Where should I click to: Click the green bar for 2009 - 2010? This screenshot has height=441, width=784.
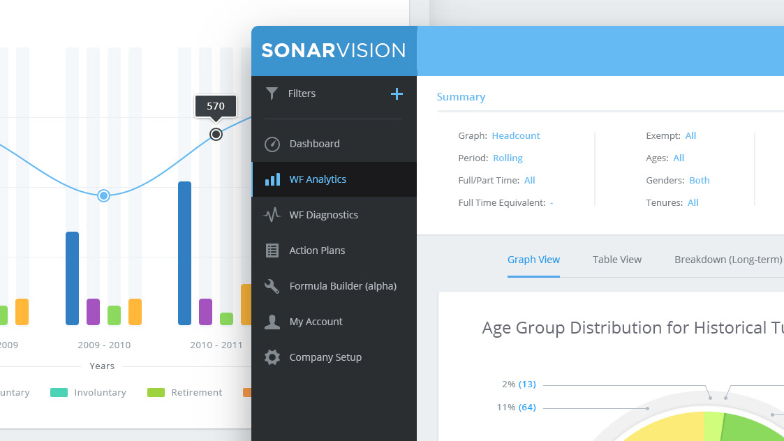[114, 315]
